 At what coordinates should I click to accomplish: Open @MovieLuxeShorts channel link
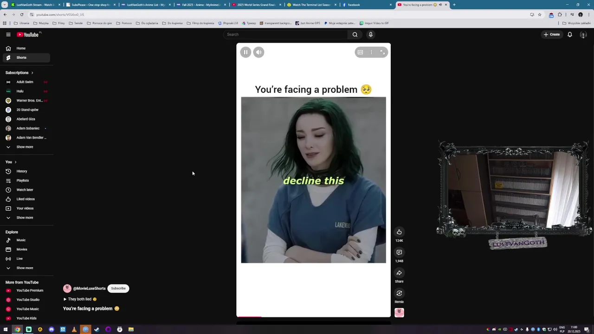click(89, 289)
